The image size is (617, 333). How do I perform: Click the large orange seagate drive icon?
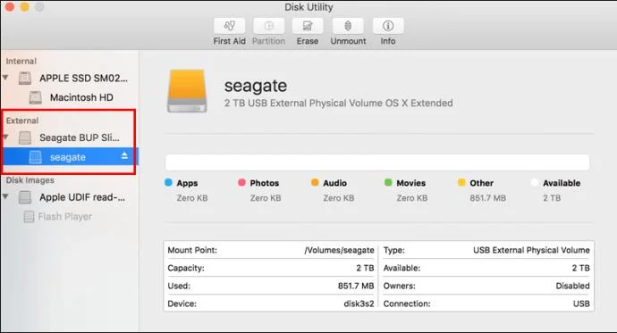[187, 91]
